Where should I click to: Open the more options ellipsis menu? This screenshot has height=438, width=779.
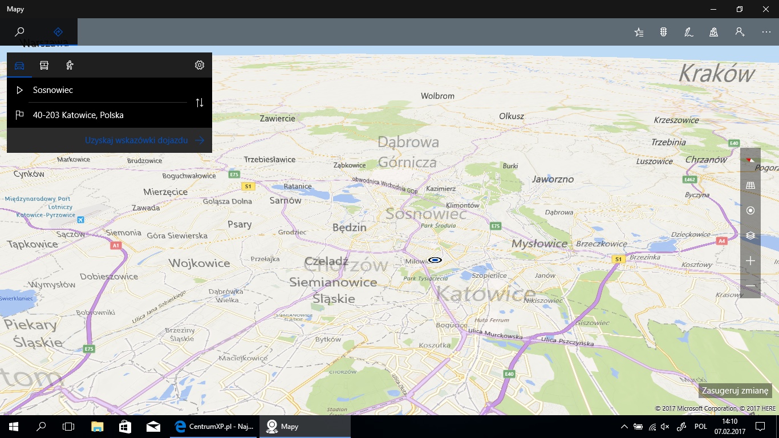(766, 32)
